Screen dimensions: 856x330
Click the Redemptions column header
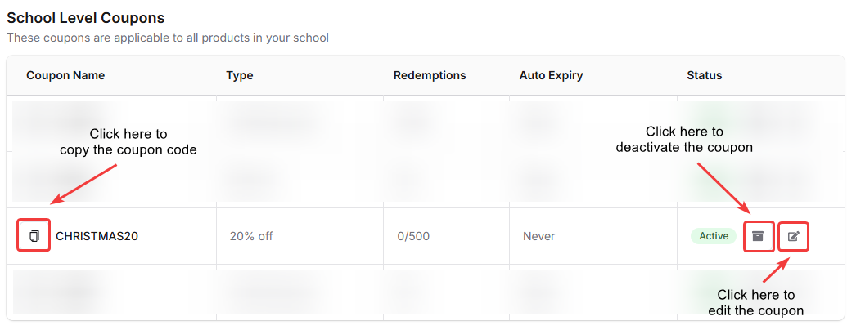(430, 75)
